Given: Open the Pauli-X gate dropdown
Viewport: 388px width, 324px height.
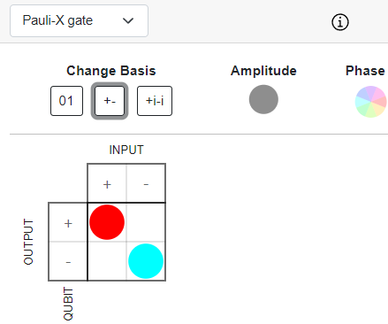Looking at the screenshot, I should (79, 20).
